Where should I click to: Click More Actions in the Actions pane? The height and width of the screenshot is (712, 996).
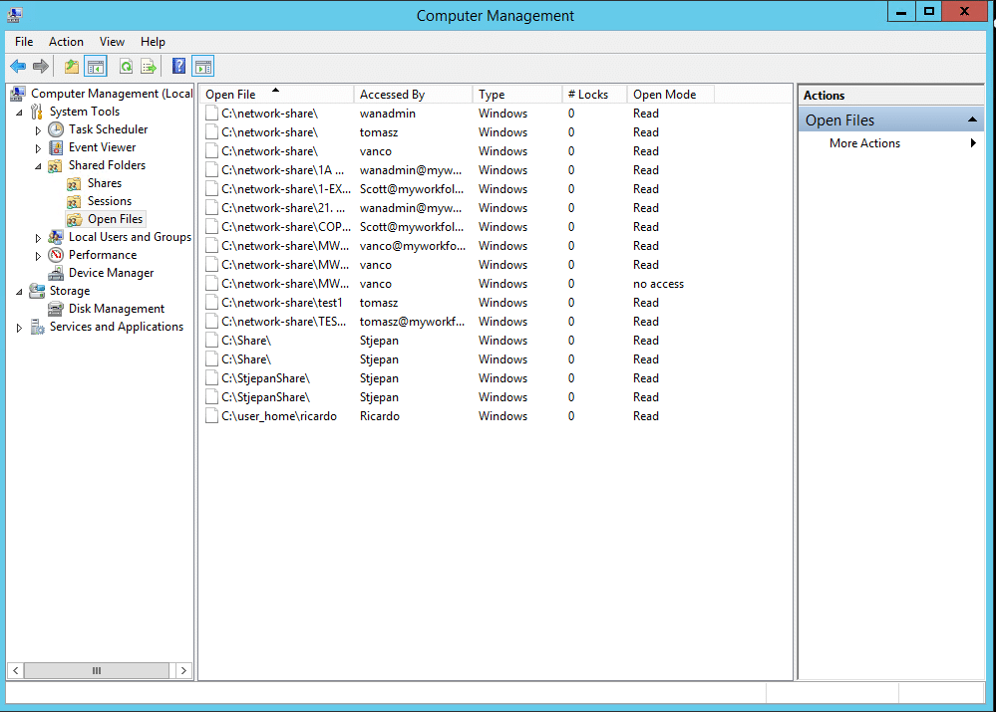[864, 142]
